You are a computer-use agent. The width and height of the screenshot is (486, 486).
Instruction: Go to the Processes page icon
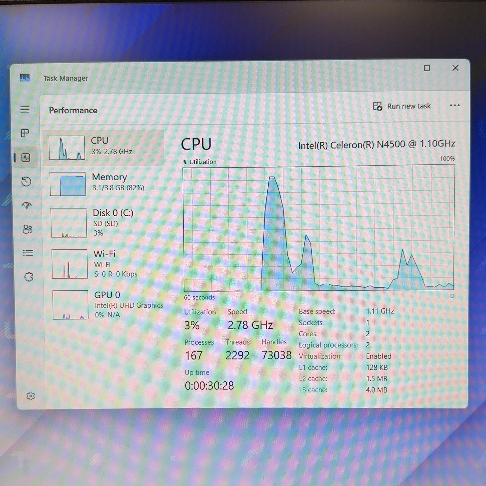[x=25, y=133]
